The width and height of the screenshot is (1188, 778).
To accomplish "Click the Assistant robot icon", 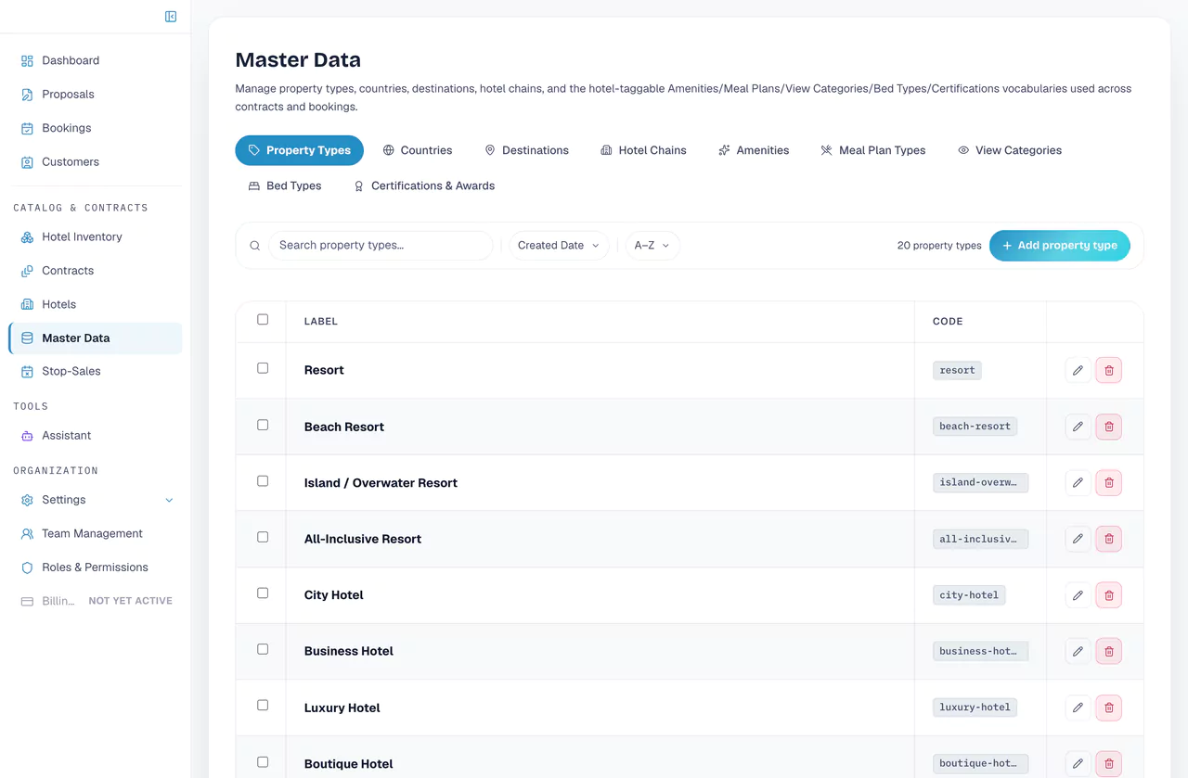I will [27, 436].
